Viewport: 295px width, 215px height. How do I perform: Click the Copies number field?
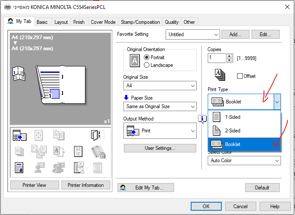point(217,58)
